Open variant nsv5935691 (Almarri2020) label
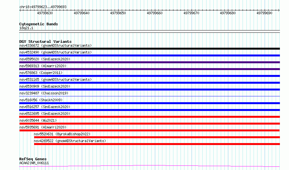Screen dimensions: 289x170 point(43,127)
